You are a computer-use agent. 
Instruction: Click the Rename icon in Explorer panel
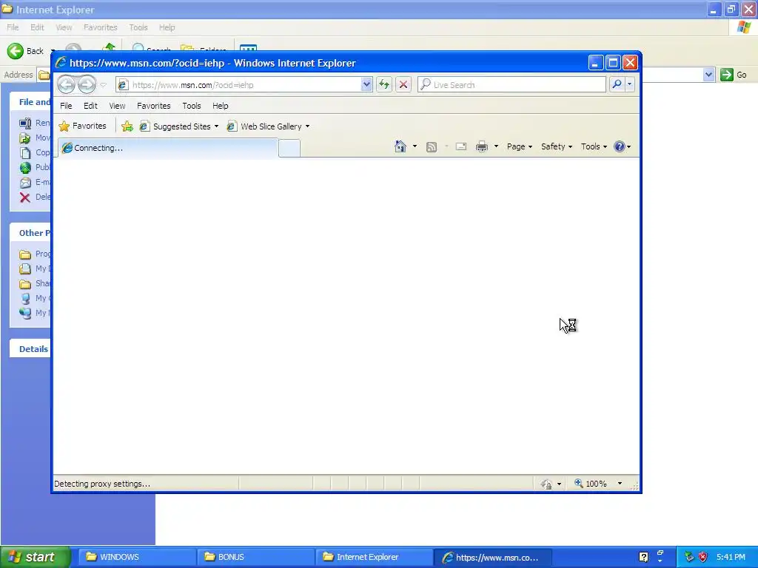click(25, 124)
